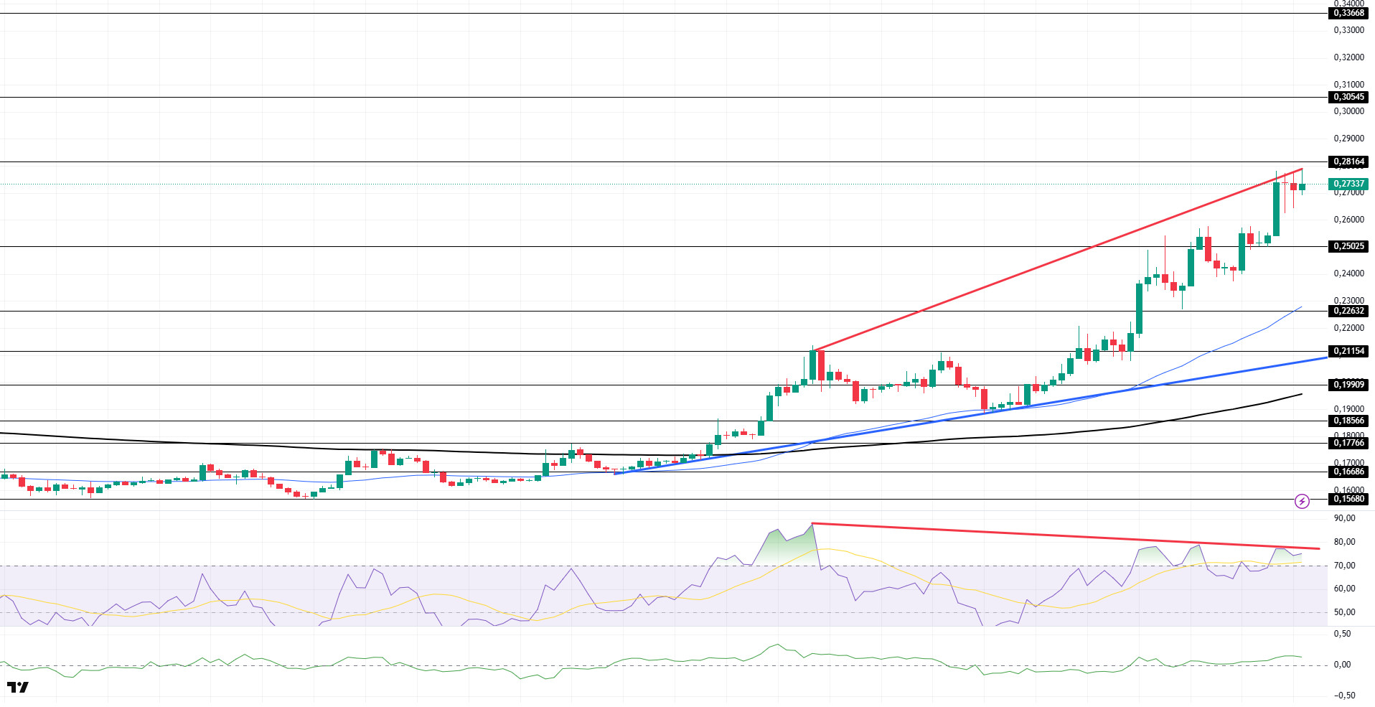The height and width of the screenshot is (707, 1375).
Task: Select the 0,18566 price level label
Action: [x=1348, y=421]
